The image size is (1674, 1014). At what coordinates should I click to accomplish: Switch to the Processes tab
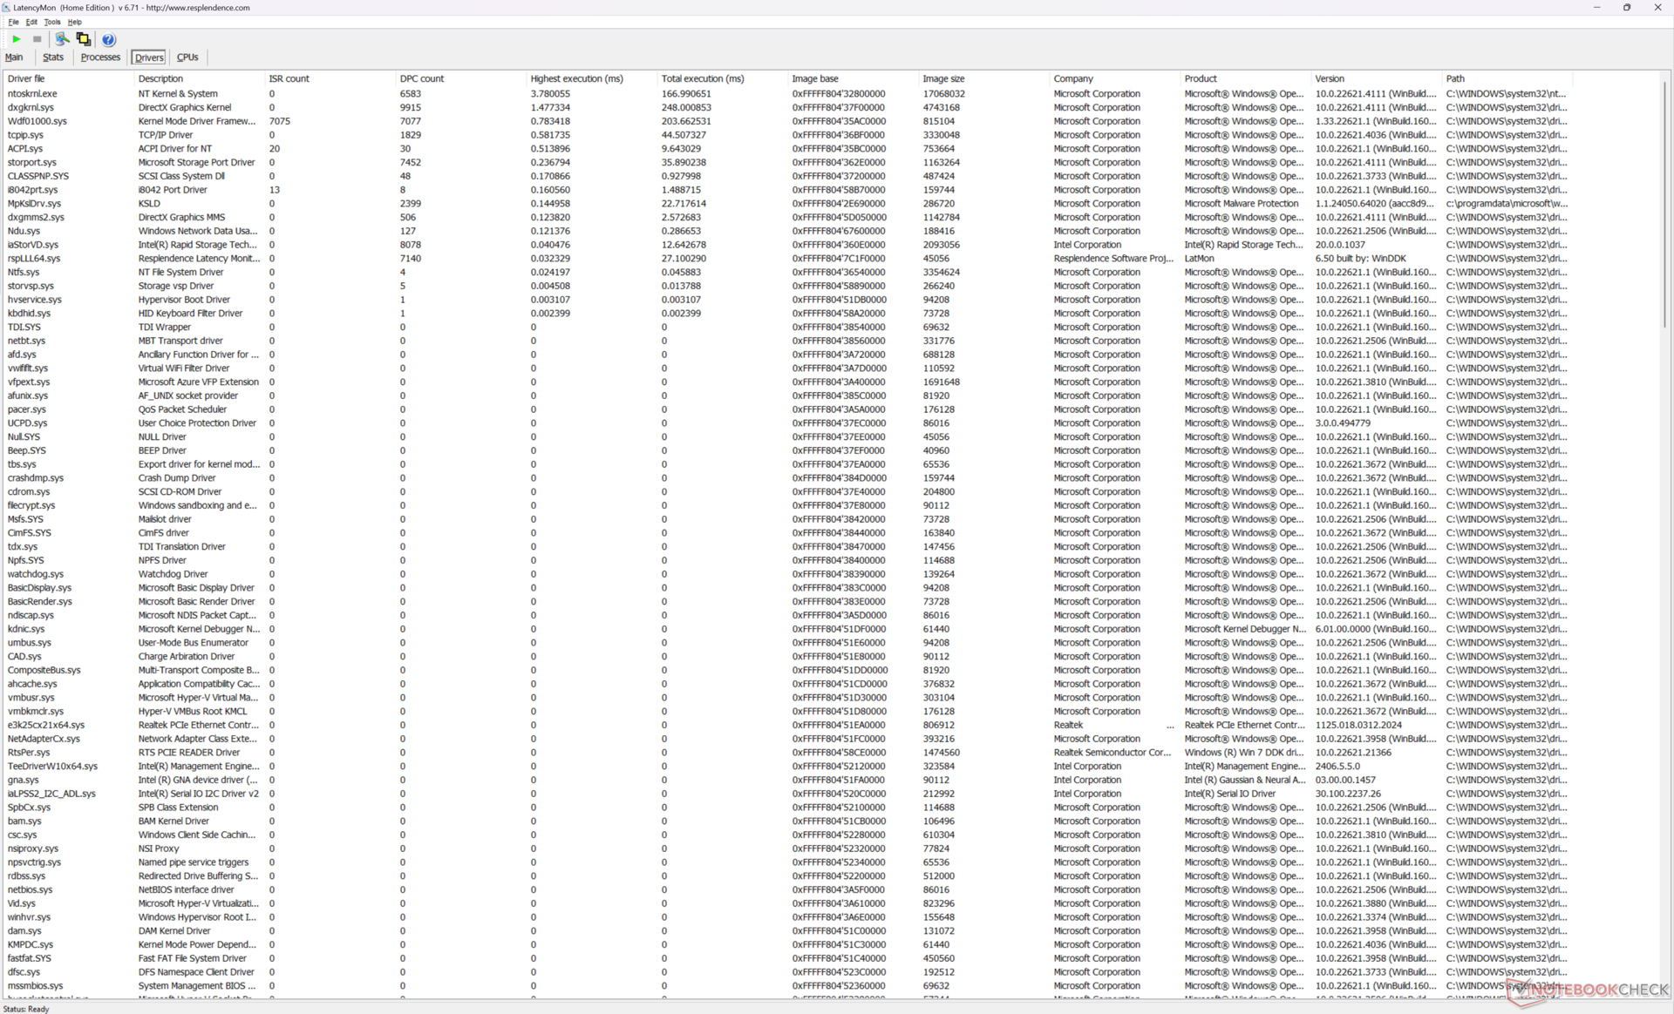pos(100,57)
